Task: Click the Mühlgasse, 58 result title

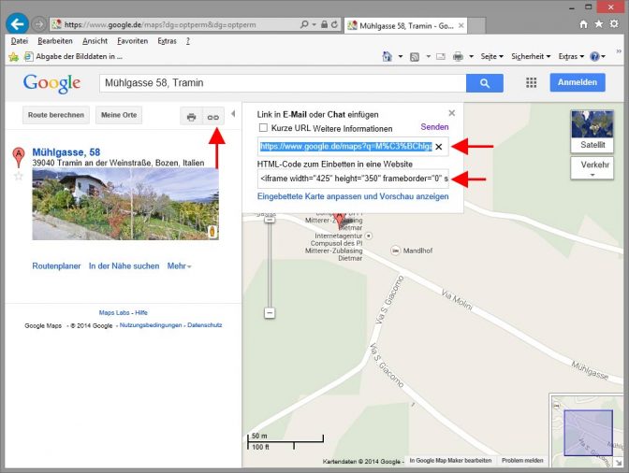Action: 66,152
